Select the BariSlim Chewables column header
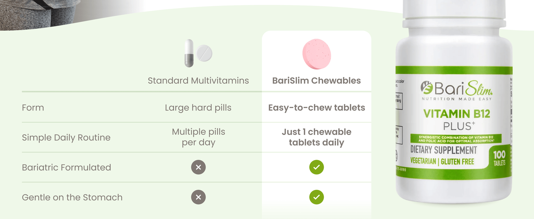534x219 pixels. (317, 81)
